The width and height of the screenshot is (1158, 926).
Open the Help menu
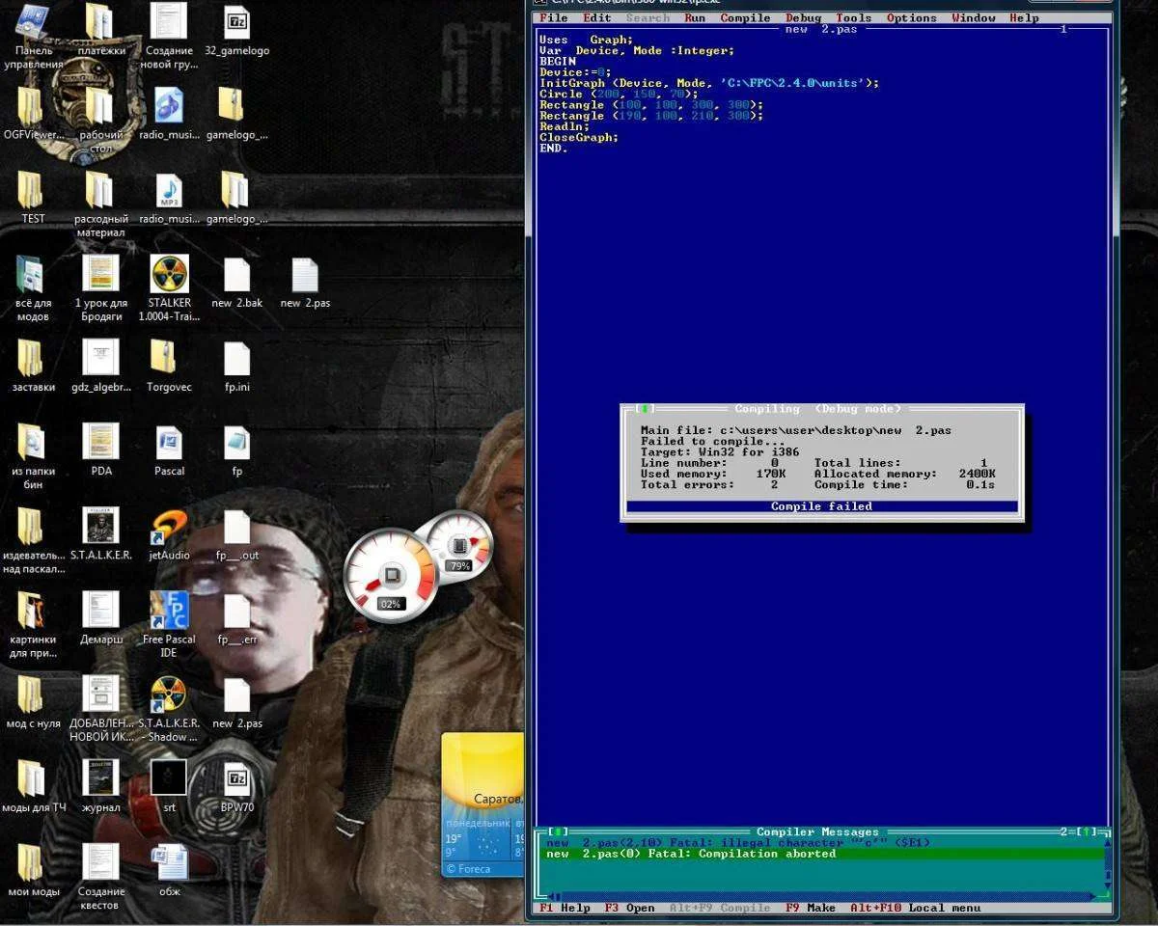(x=1025, y=18)
